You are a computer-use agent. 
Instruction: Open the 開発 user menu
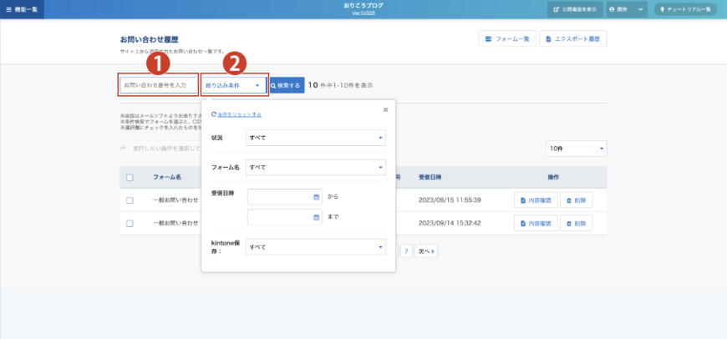[627, 9]
